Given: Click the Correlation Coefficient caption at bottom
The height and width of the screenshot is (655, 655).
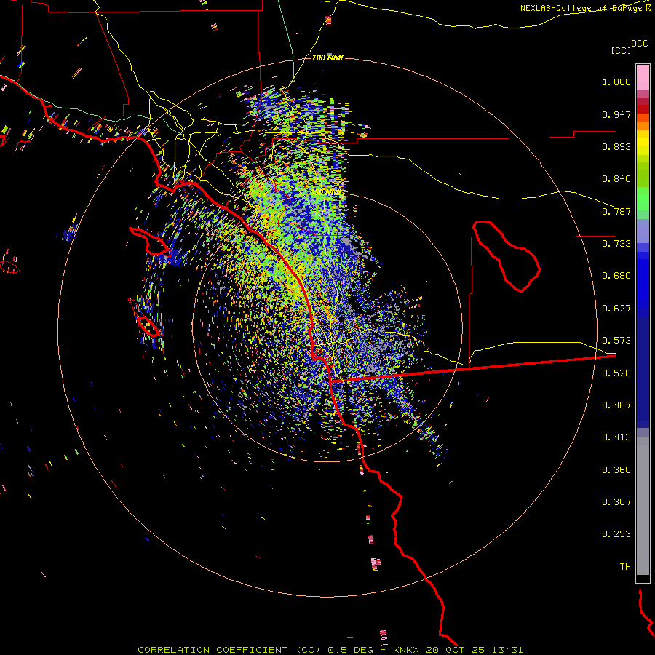Looking at the screenshot, I should 330,650.
